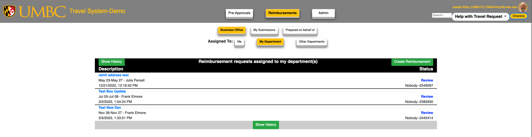Select timestamp 3/3/2023, 1:33:51 PM
The image size is (532, 137).
click(115, 118)
